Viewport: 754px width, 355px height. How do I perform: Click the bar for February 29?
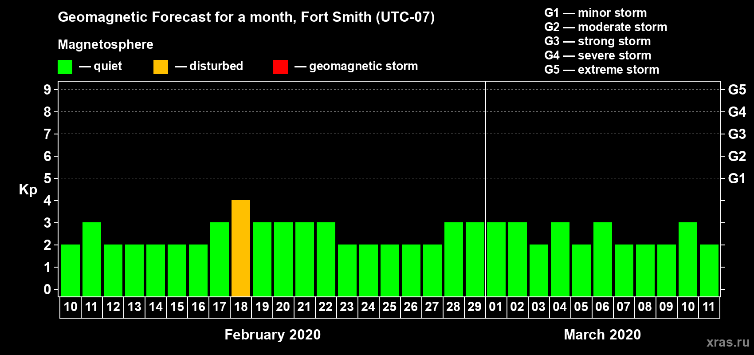click(475, 259)
